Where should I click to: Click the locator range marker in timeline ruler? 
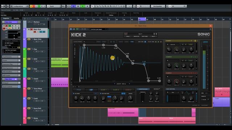click(x=142, y=19)
